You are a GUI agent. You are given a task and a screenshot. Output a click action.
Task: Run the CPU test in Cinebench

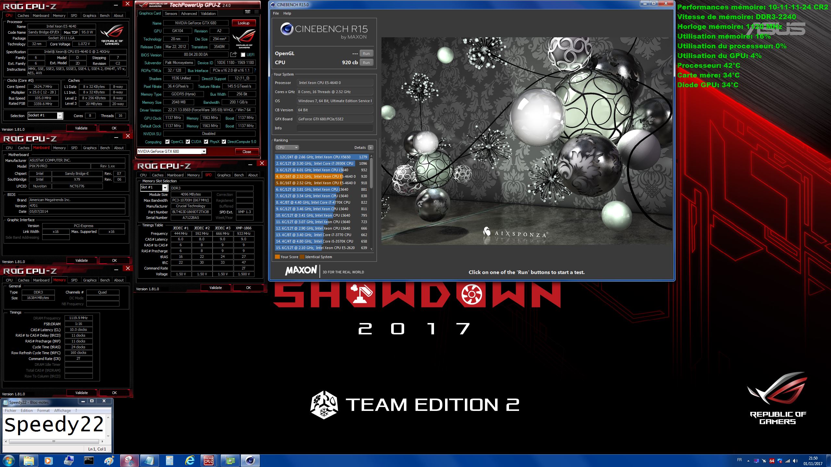366,63
